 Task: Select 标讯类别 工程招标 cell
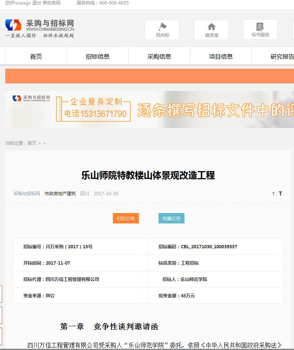pyautogui.click(x=215, y=263)
